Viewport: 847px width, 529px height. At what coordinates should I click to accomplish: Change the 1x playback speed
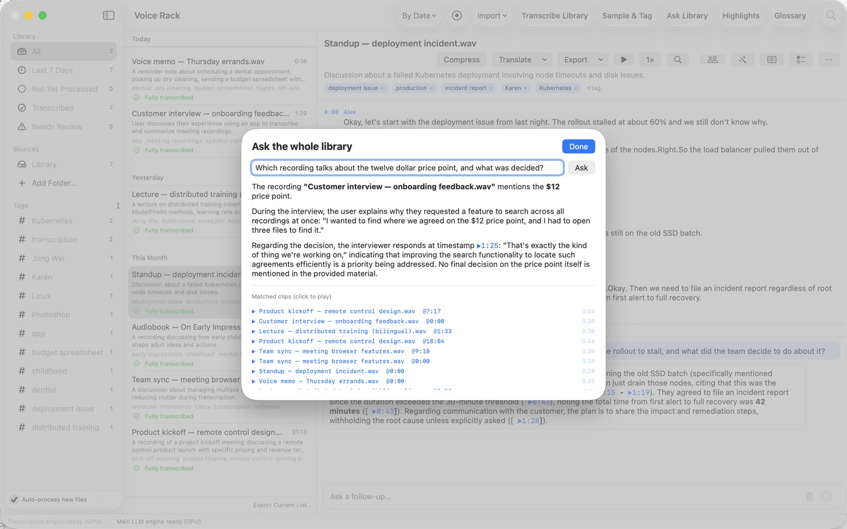[650, 60]
